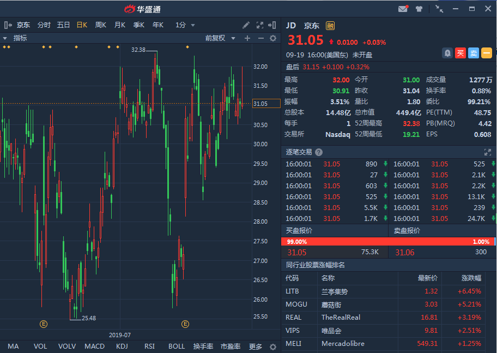Click the blue 卖 sell button
The height and width of the screenshot is (353, 497).
pyautogui.click(x=474, y=53)
